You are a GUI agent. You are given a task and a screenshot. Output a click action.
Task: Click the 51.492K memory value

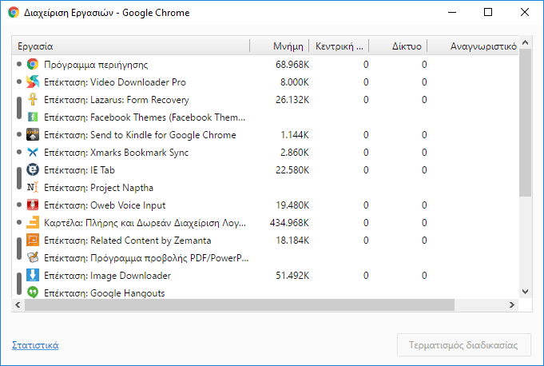292,276
